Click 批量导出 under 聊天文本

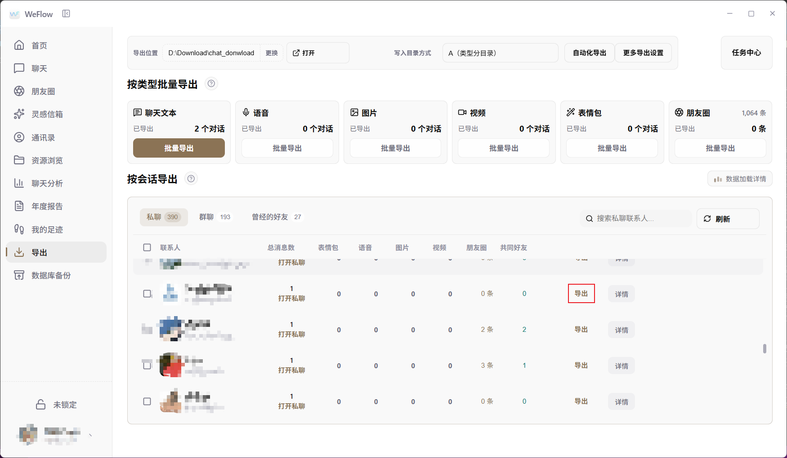(179, 148)
